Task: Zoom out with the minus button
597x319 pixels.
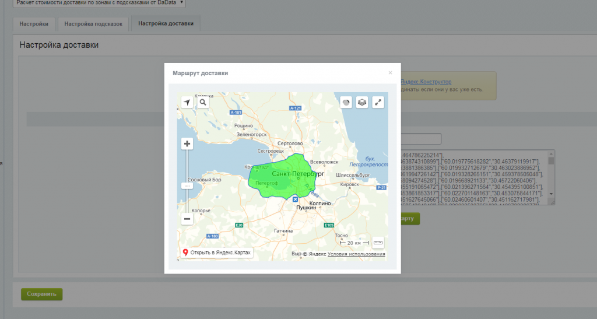Action: click(x=187, y=219)
